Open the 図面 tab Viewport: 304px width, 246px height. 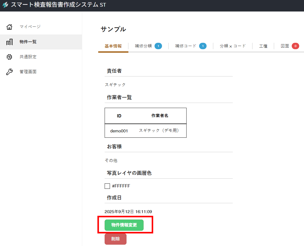[x=285, y=46]
